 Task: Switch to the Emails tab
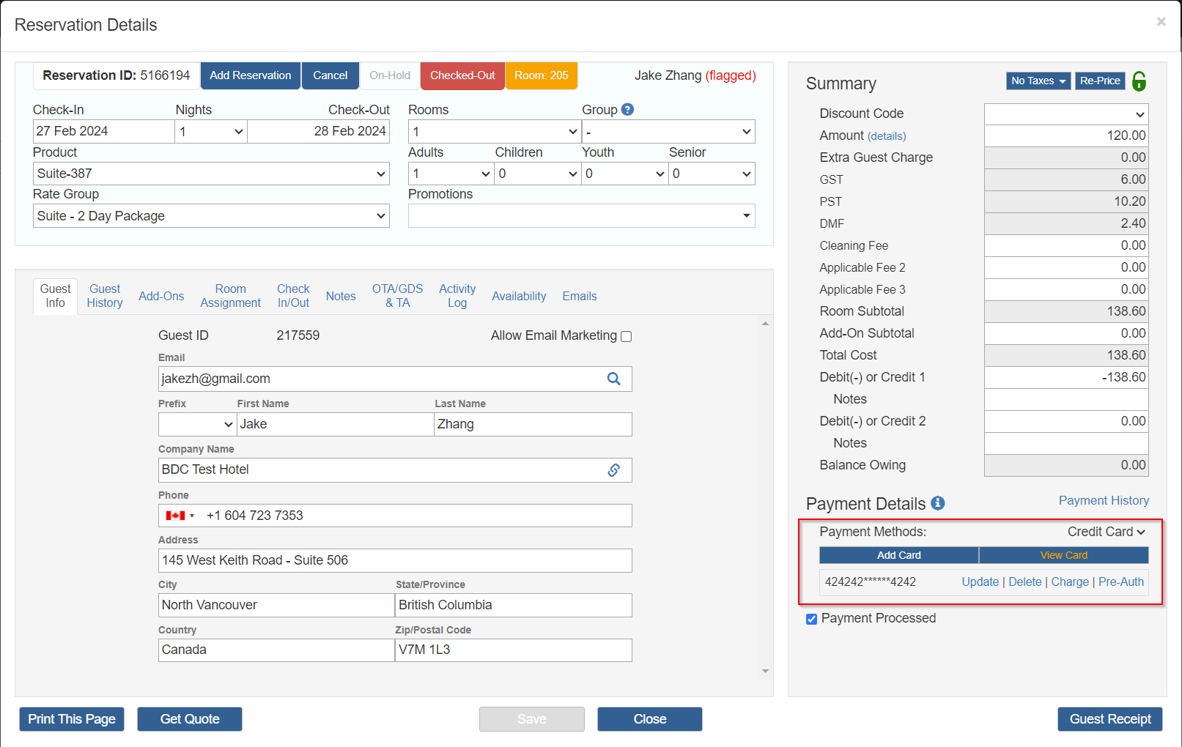[580, 296]
